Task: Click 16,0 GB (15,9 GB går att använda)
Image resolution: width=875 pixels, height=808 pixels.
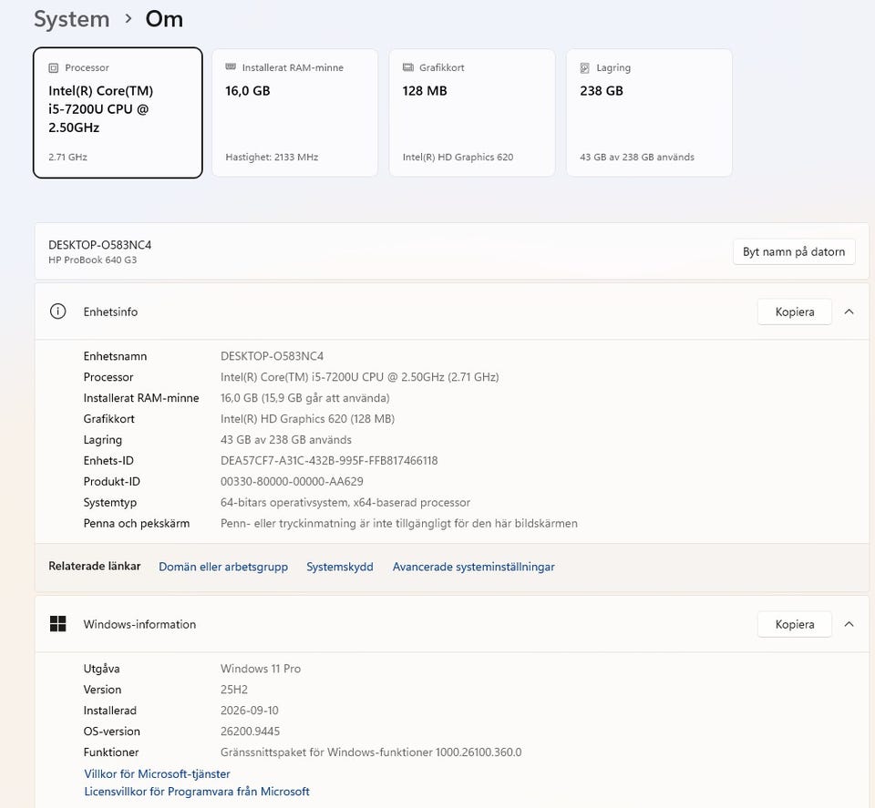Action: (x=304, y=397)
